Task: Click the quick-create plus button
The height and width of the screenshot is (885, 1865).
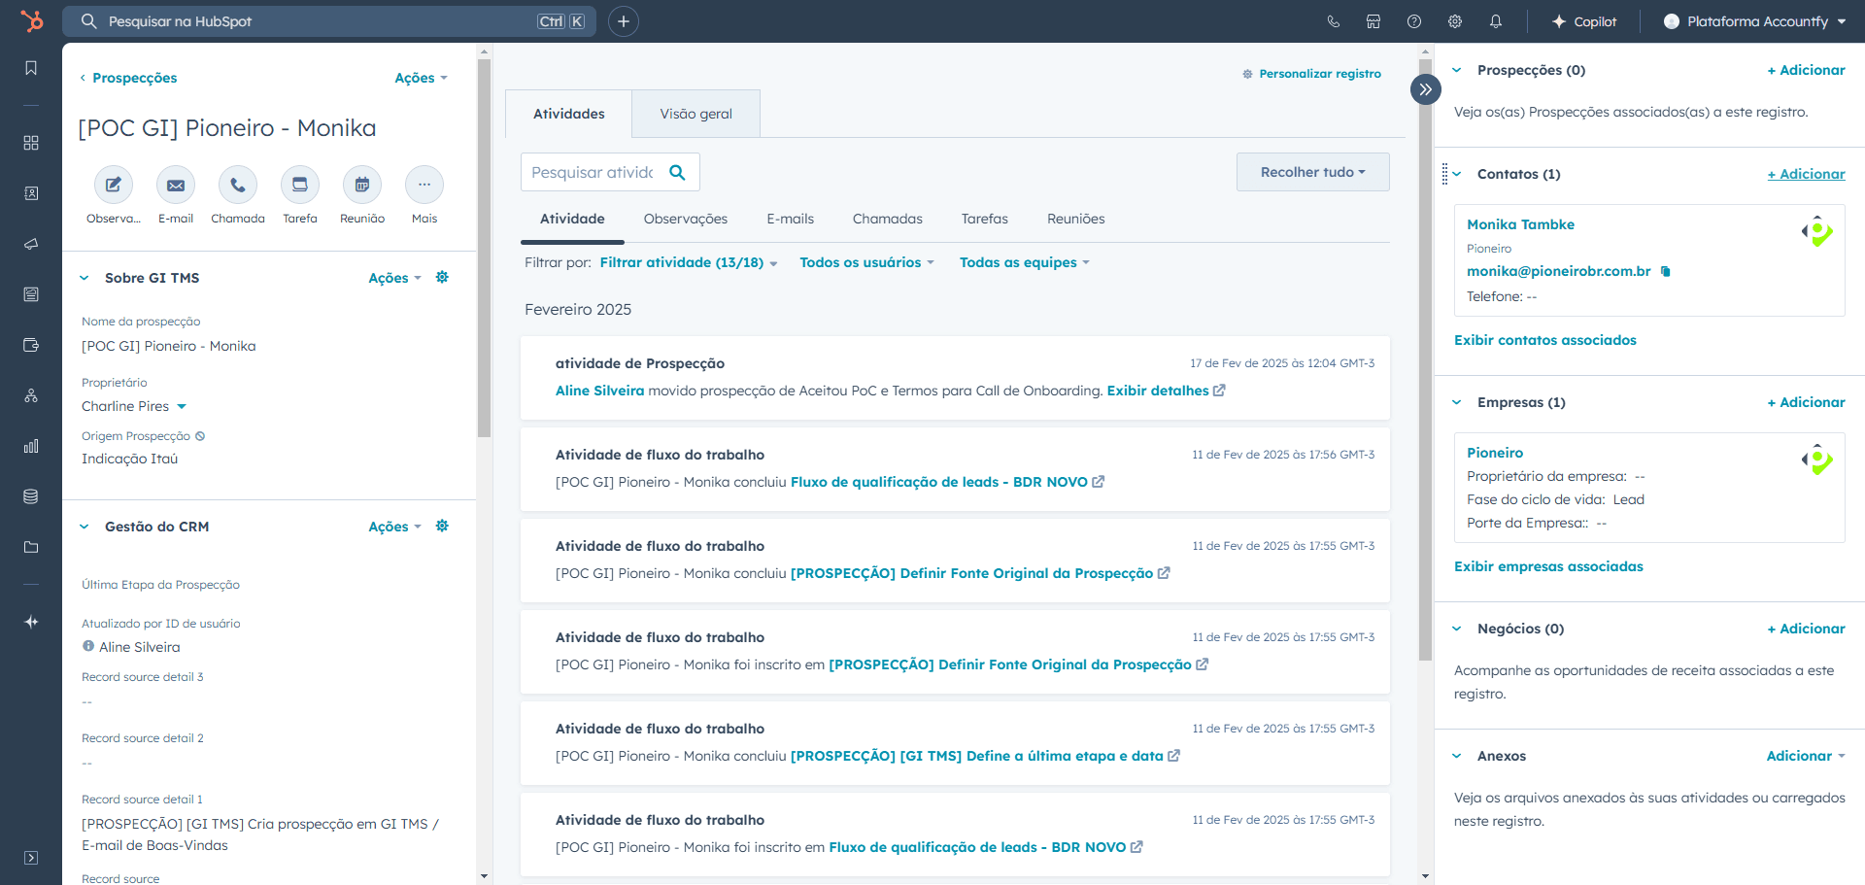Action: [x=624, y=21]
